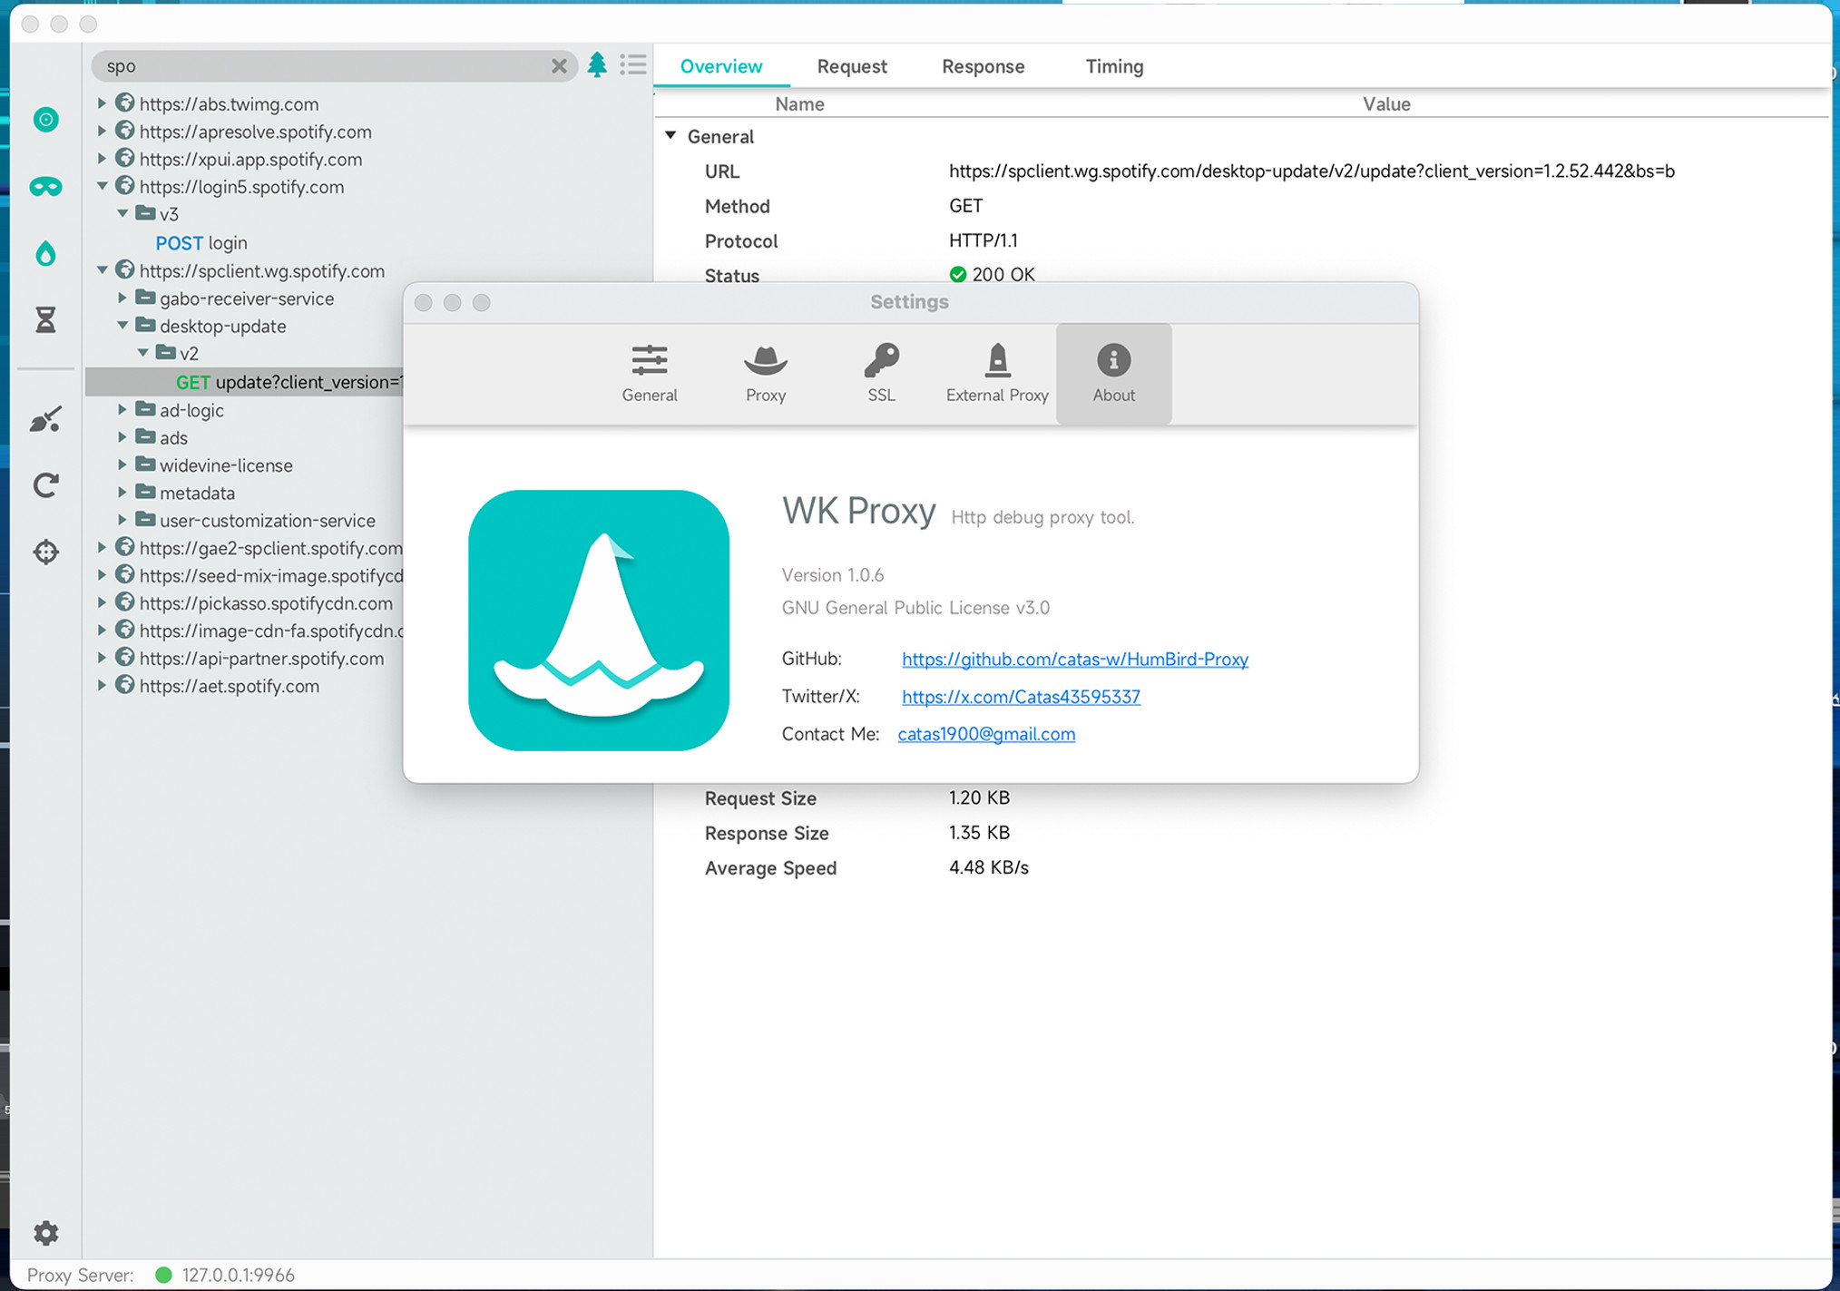Viewport: 1840px width, 1291px height.
Task: Collapse the desktop-update folder
Action: [122, 325]
